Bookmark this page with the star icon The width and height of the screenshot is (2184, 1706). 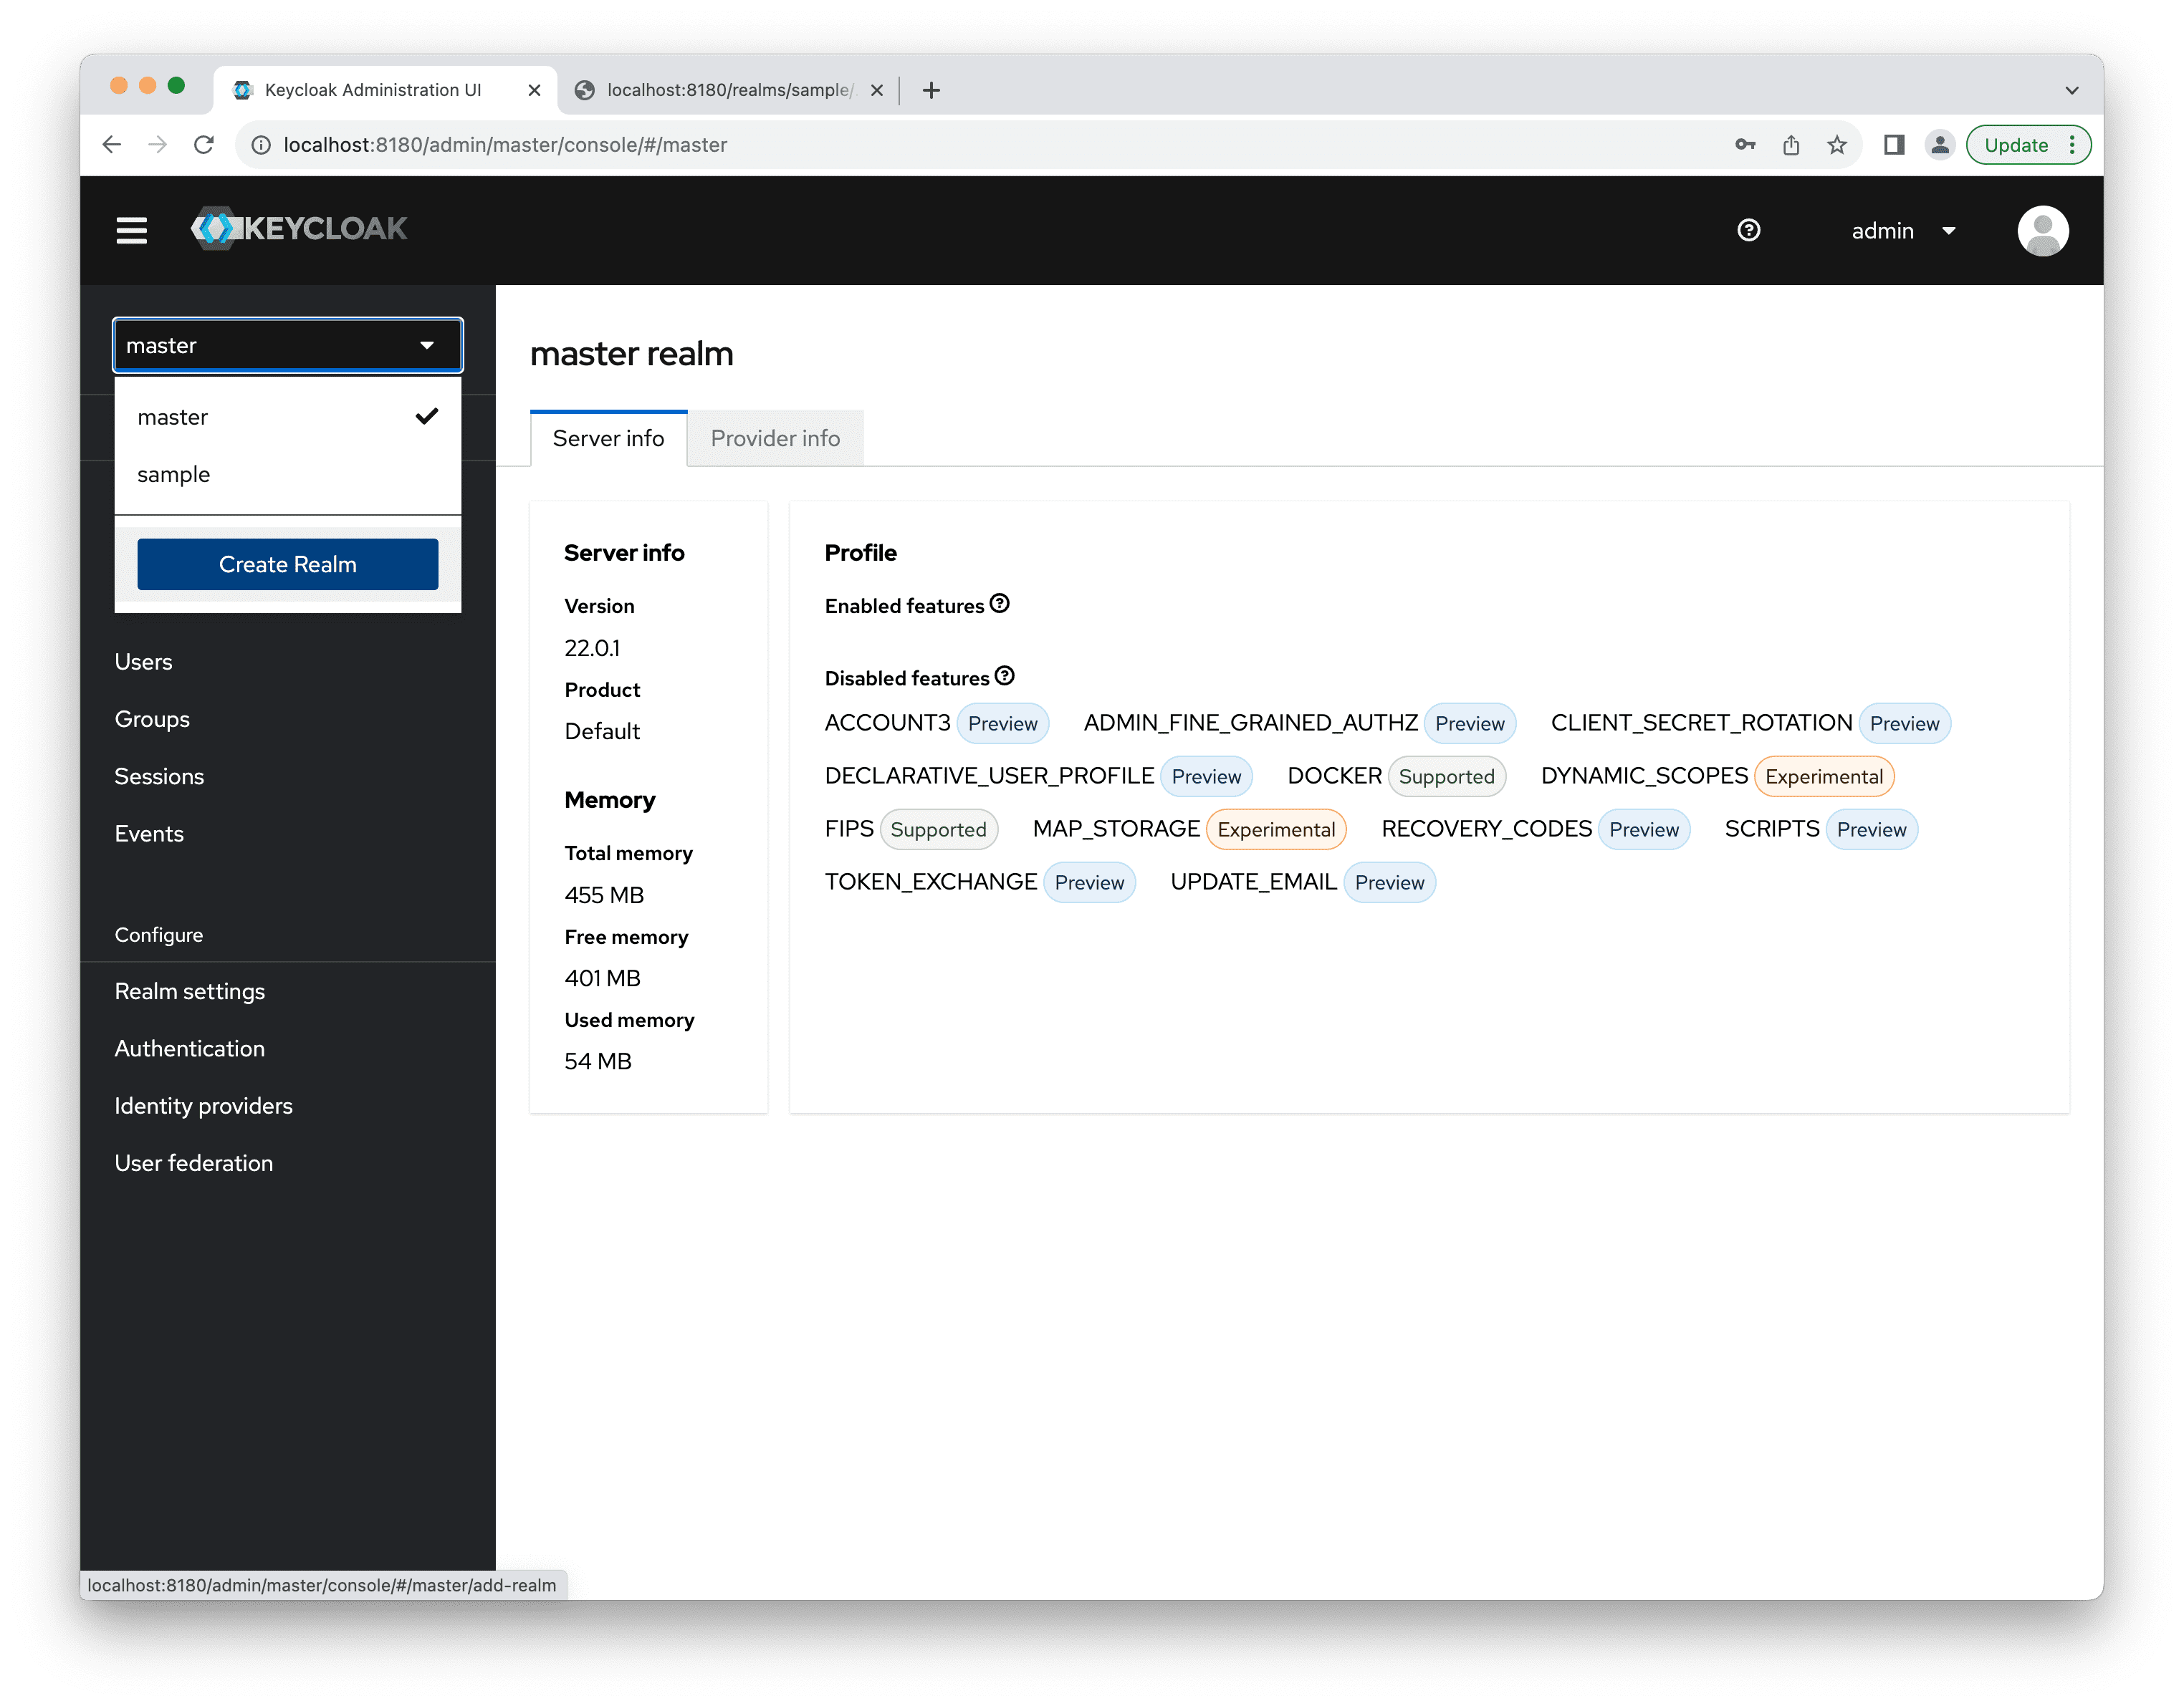pos(1836,145)
